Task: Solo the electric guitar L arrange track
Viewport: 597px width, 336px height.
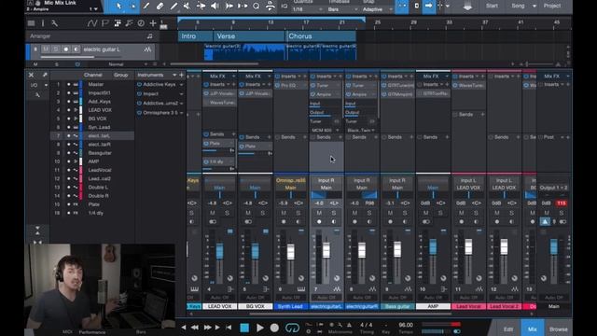Action: click(56, 49)
